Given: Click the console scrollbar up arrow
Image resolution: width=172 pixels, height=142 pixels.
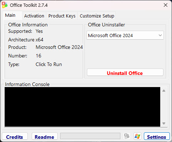Looking at the screenshot, I should tap(164, 91).
